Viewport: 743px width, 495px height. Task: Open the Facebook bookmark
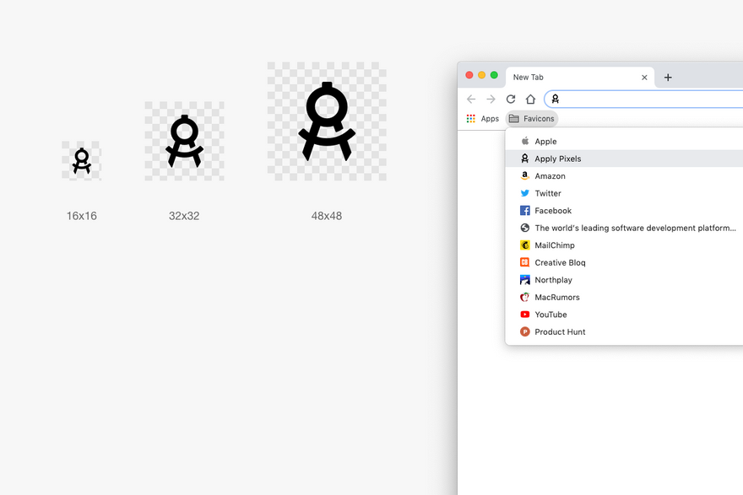(x=624, y=211)
